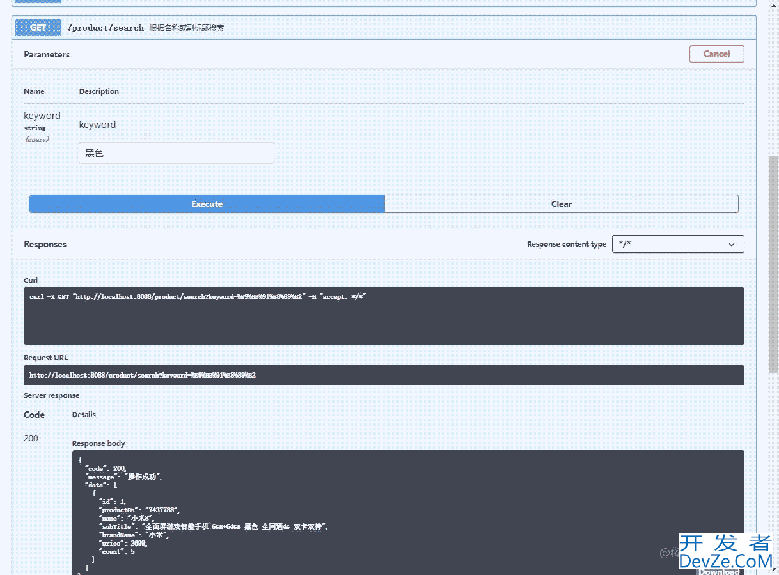Execute the product search request
779x575 pixels.
tap(207, 204)
